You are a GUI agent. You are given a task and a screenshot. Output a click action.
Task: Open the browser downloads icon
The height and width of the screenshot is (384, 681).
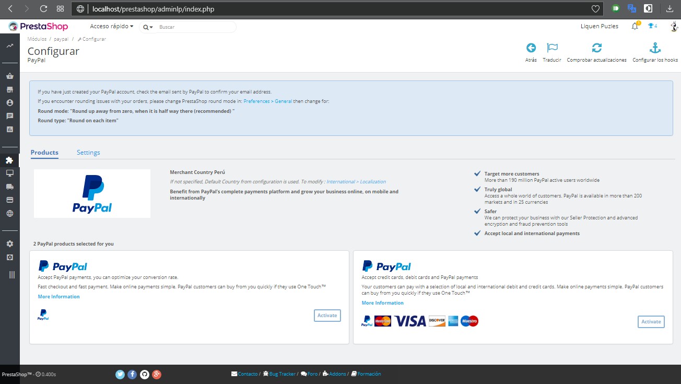tap(670, 9)
